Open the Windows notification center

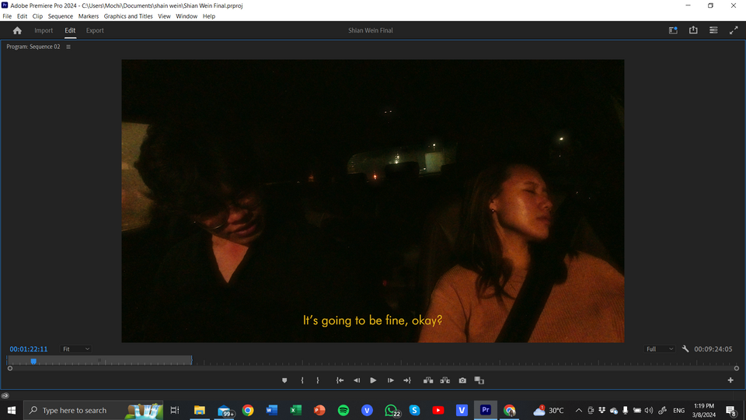731,411
